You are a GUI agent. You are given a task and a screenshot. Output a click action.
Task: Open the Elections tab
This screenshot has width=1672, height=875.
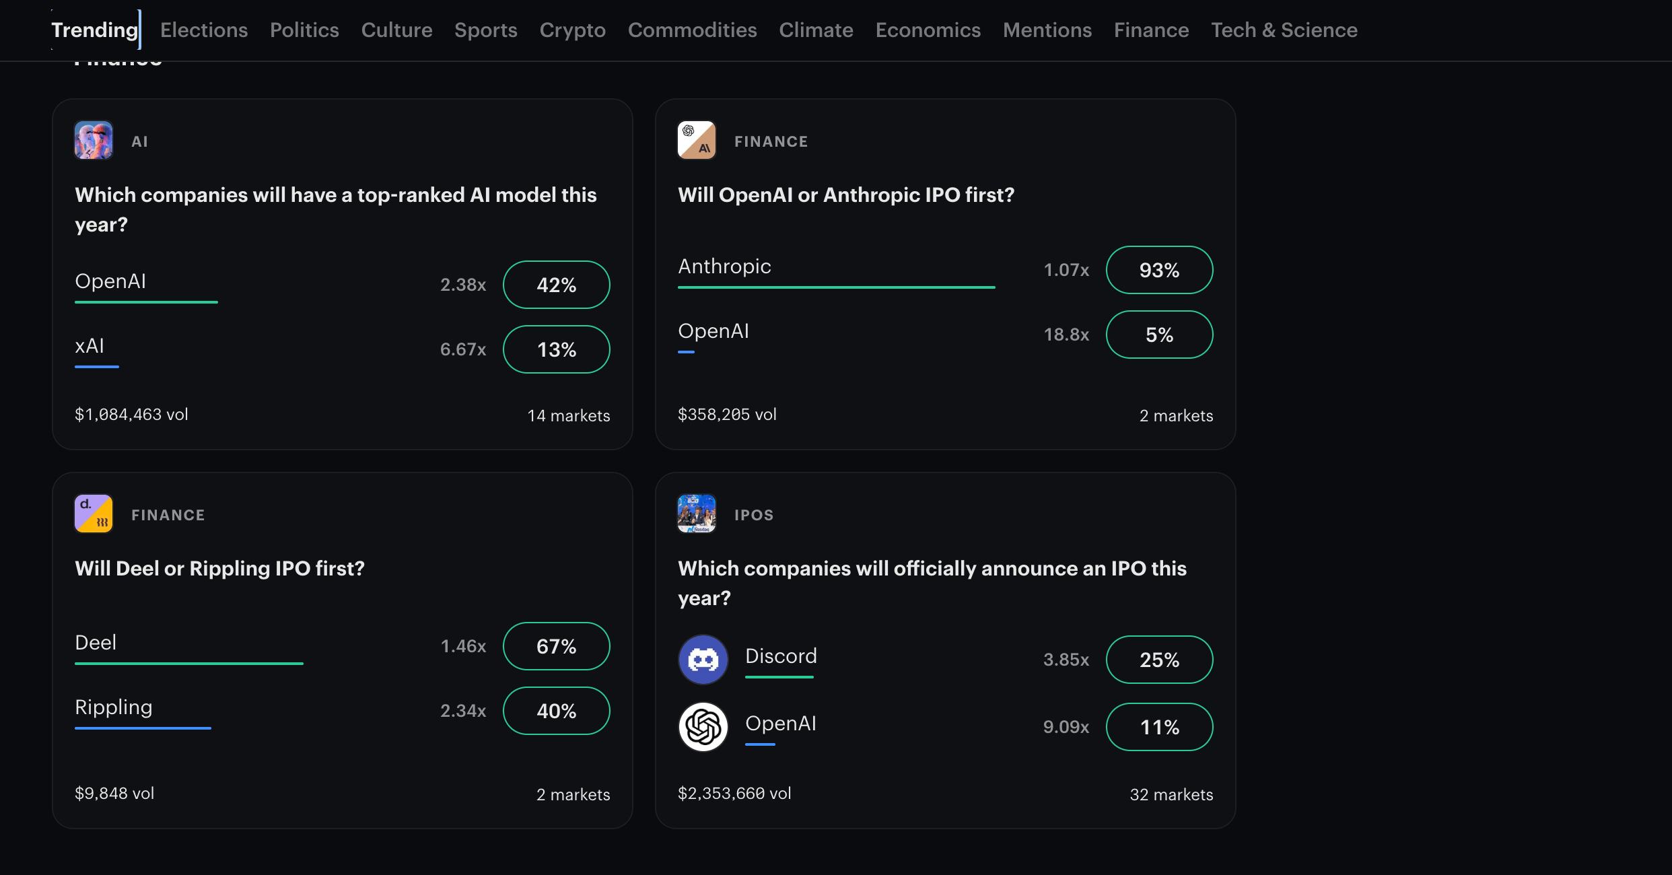(x=204, y=30)
